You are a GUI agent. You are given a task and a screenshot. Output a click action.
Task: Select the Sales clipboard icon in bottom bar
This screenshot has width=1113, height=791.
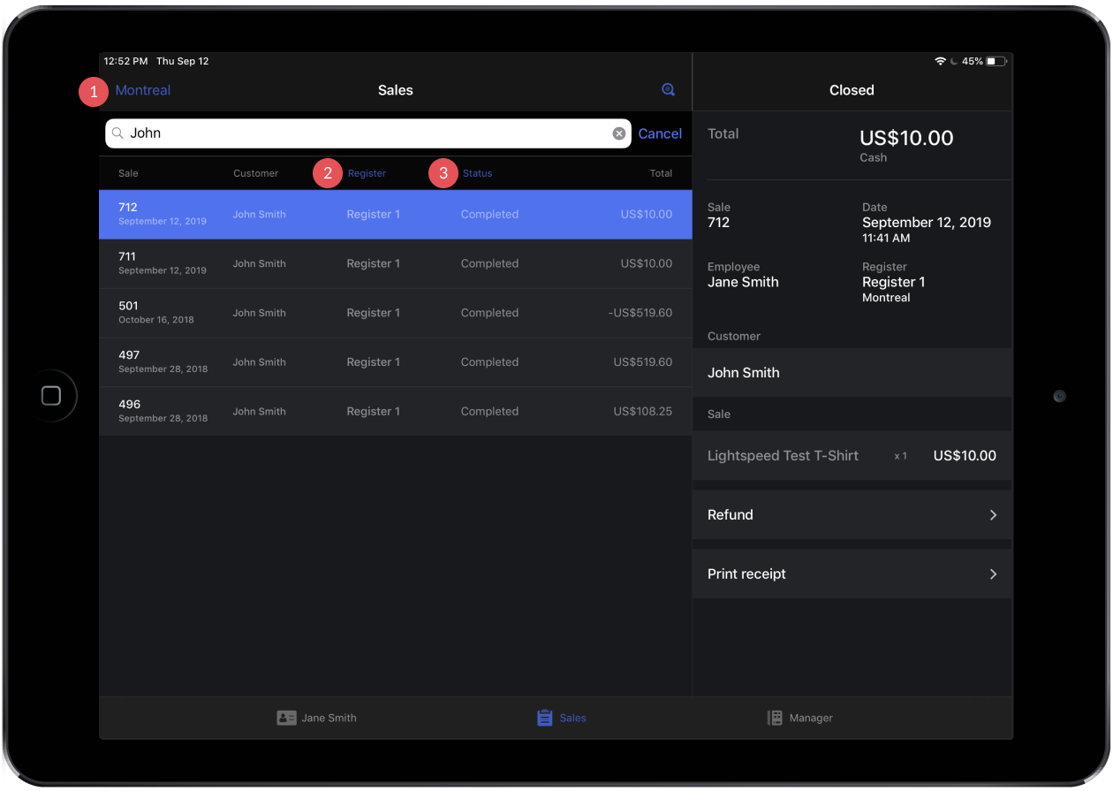(545, 718)
